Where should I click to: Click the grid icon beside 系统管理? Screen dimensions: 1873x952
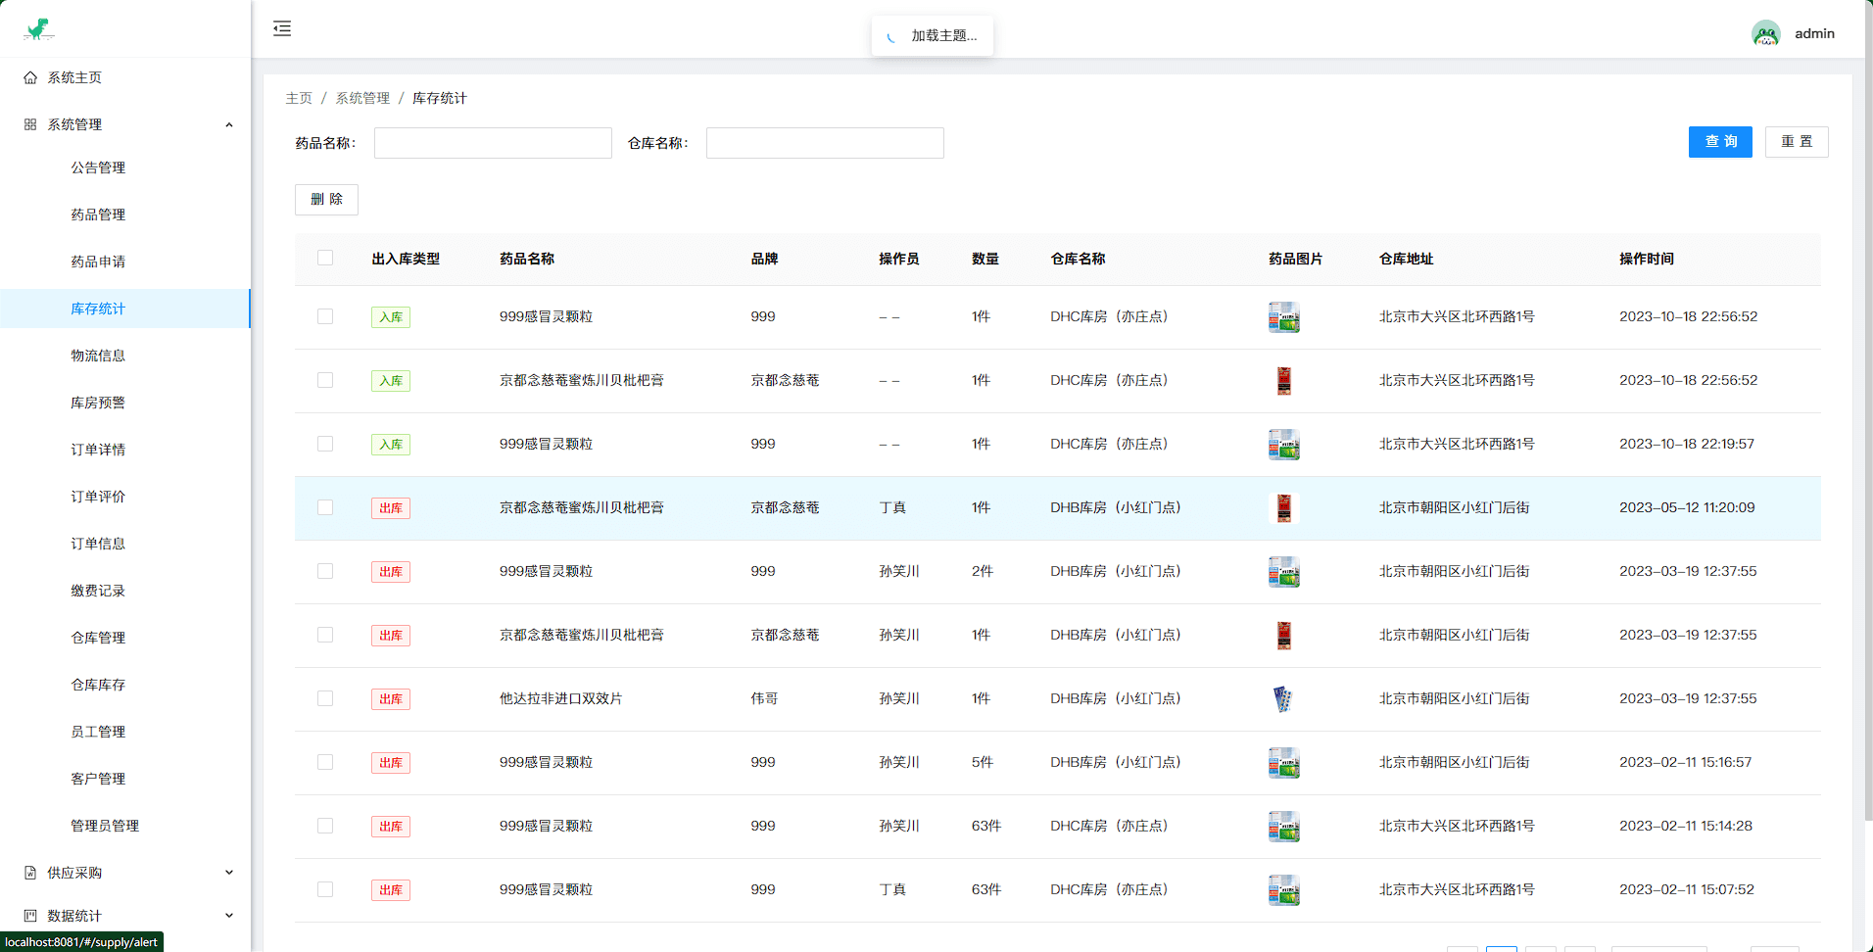click(30, 124)
